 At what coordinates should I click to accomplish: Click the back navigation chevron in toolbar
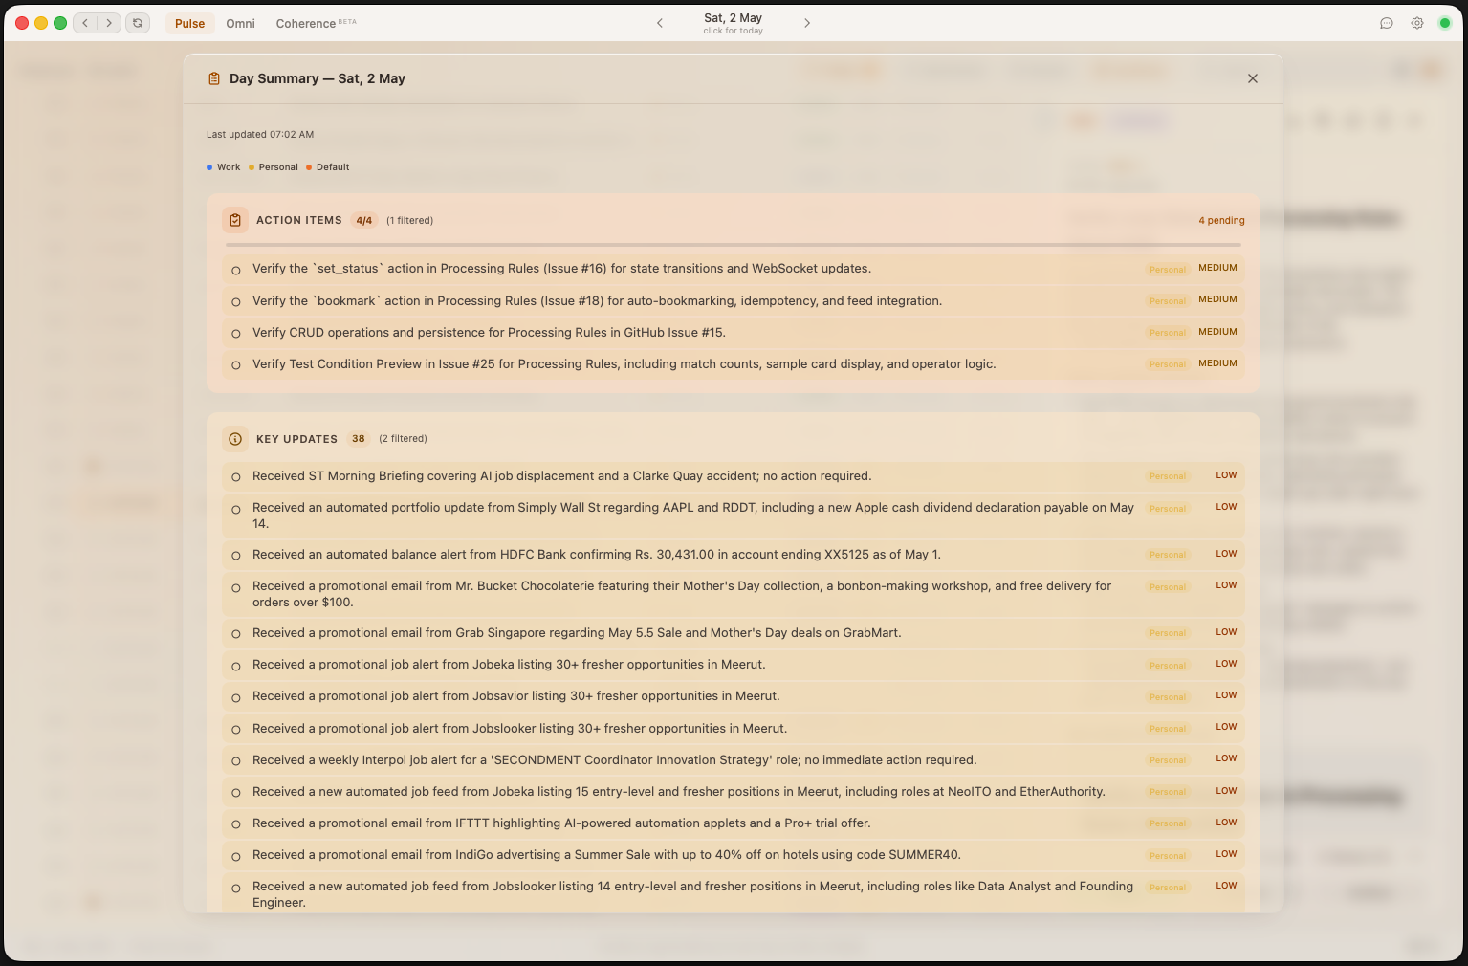(x=85, y=23)
